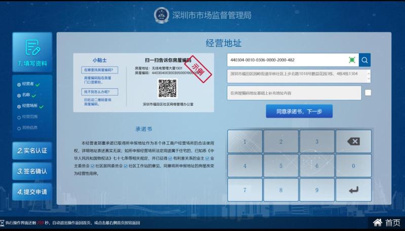Open step 2 实名认证

tap(32, 150)
